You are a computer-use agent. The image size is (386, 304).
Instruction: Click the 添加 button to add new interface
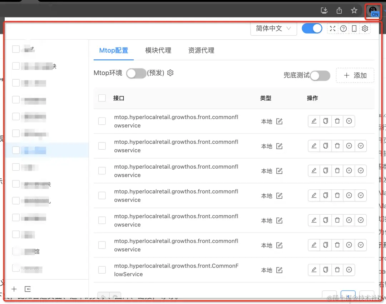click(x=355, y=75)
